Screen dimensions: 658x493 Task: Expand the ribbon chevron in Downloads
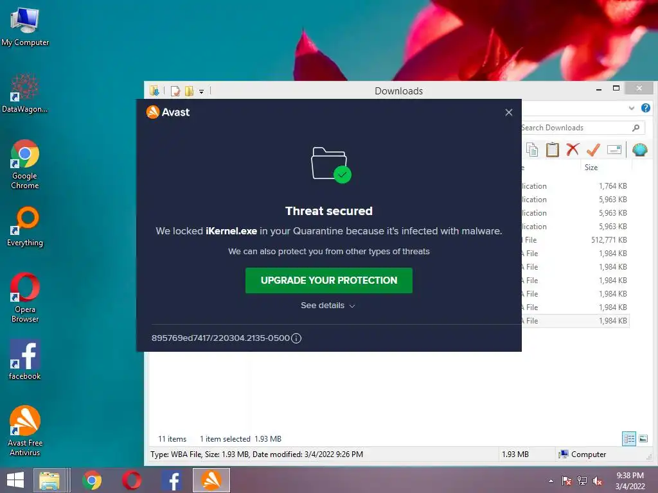pos(632,108)
